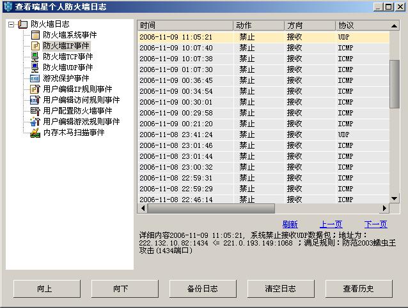
Task: Maximize the firewall log window
Action: tap(389, 7)
